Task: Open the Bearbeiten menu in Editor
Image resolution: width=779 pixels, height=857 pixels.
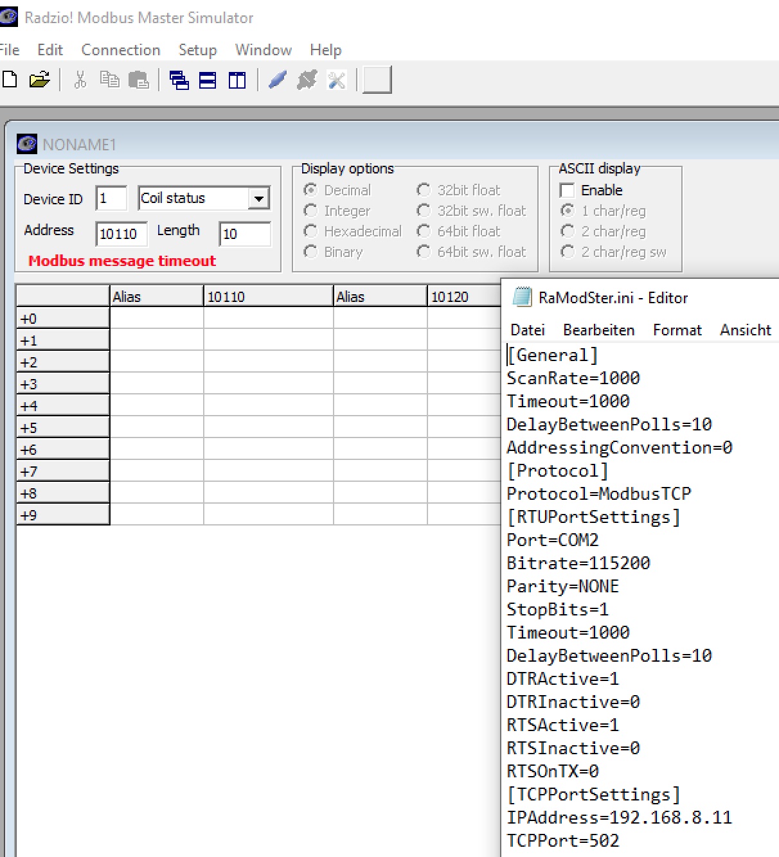Action: click(598, 330)
